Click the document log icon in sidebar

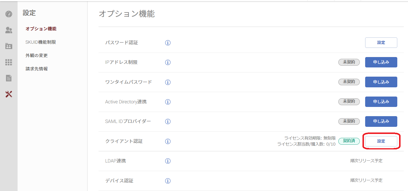(x=9, y=78)
